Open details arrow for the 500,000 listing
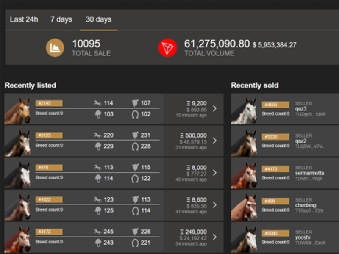 coord(214,140)
